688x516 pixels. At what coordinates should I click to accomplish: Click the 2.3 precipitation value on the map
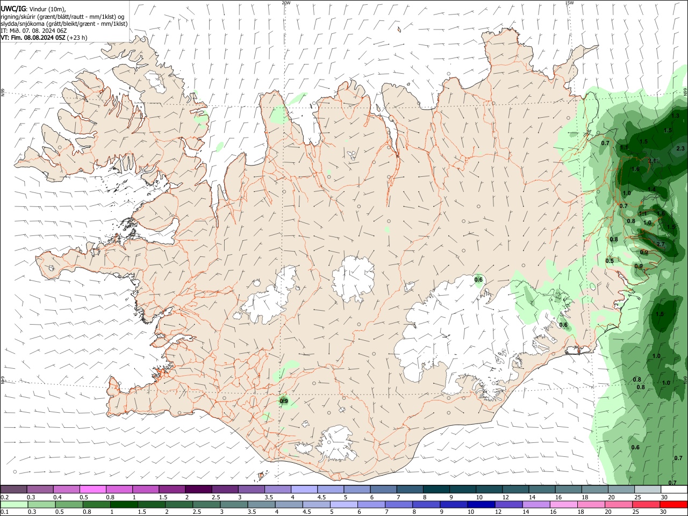[x=680, y=148]
